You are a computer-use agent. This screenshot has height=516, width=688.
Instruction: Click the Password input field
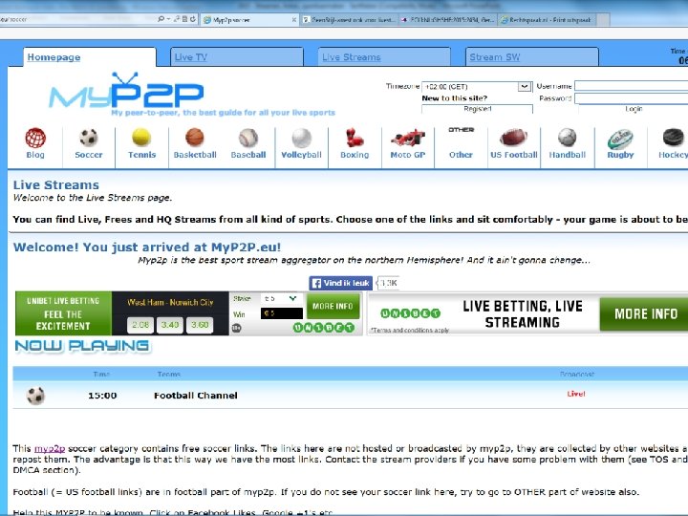632,98
